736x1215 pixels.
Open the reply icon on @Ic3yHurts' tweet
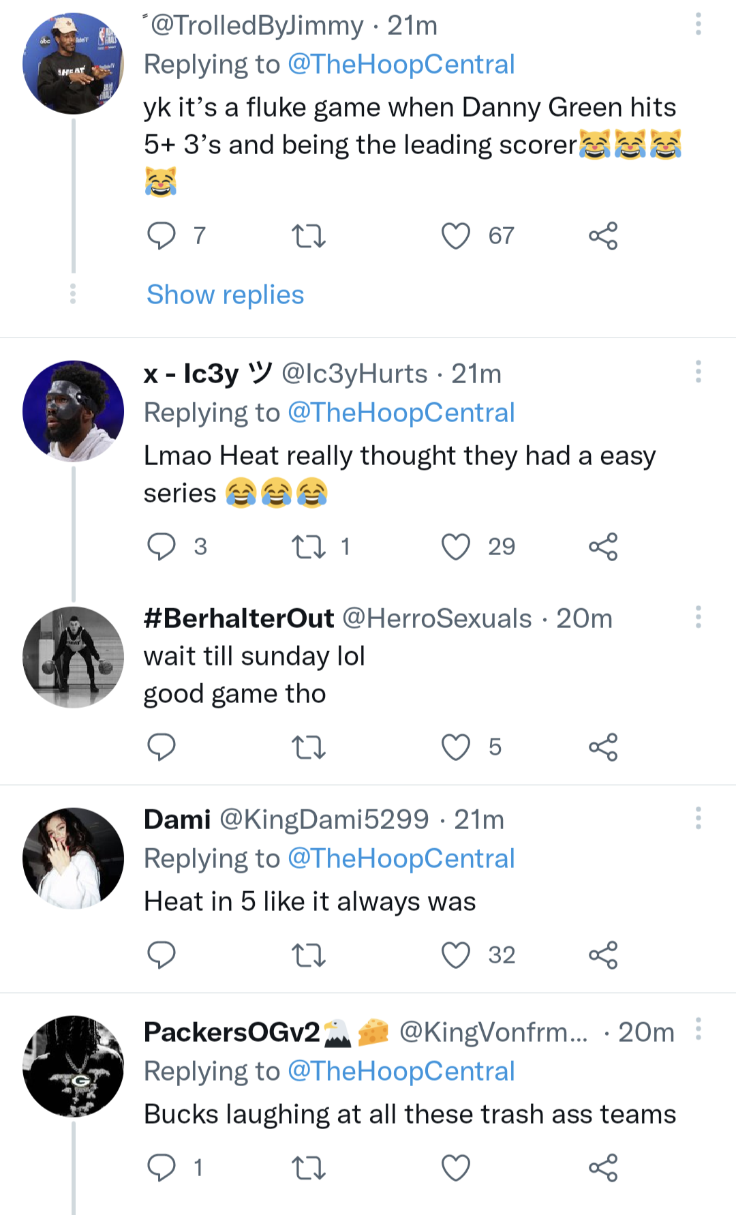(x=162, y=545)
